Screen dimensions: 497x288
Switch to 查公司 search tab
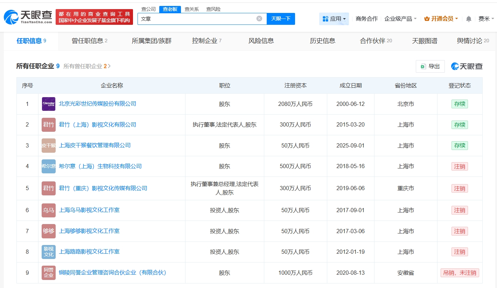pos(148,9)
